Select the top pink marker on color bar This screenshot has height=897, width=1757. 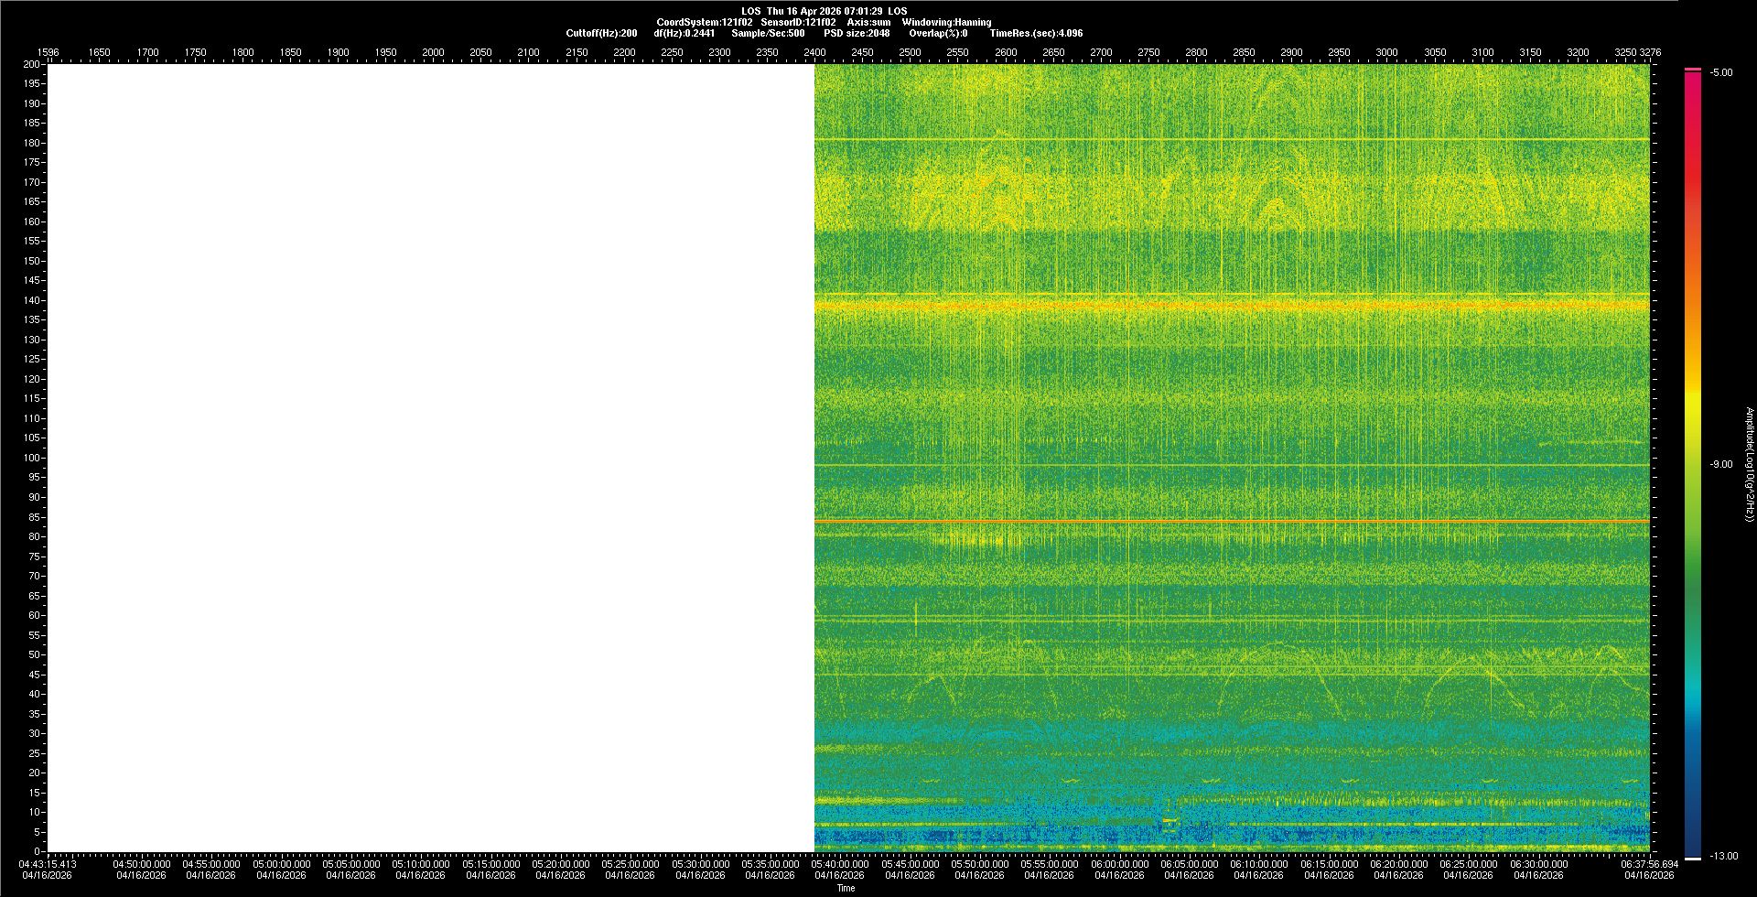tap(1693, 70)
